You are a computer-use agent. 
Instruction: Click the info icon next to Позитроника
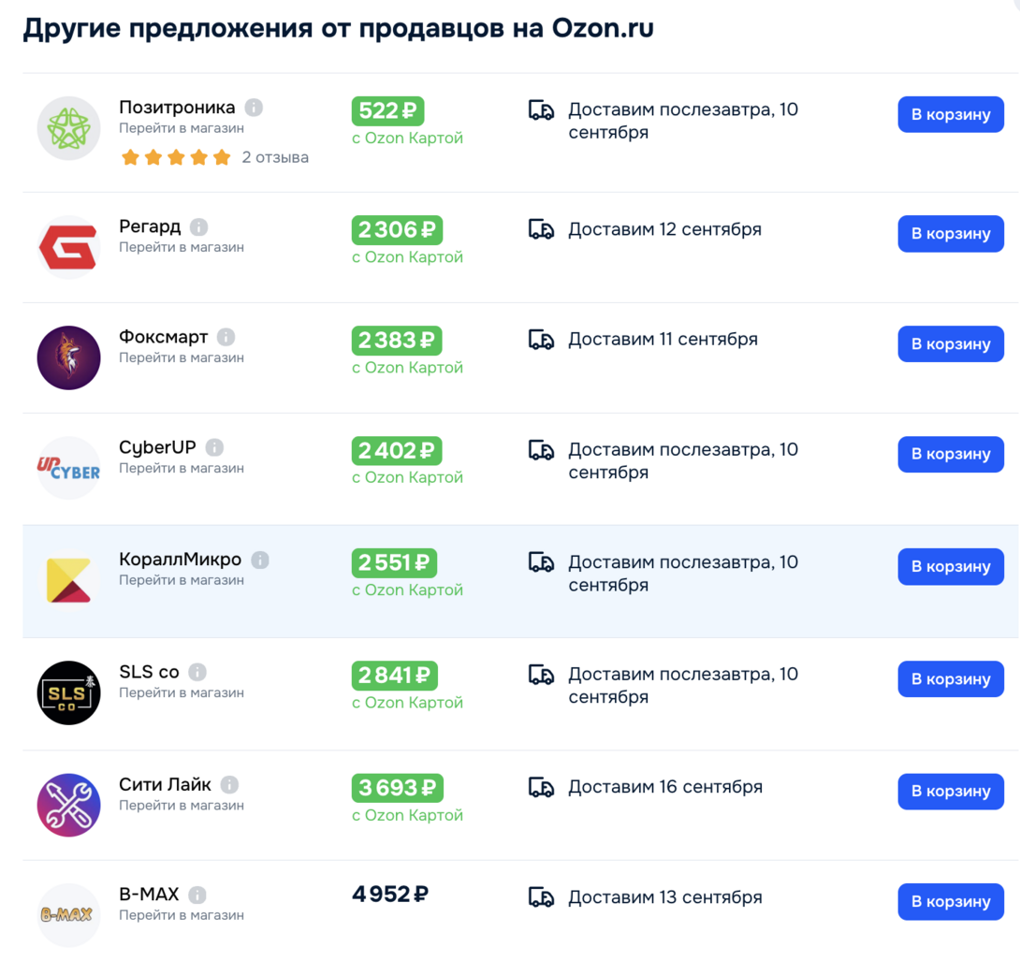tap(254, 108)
